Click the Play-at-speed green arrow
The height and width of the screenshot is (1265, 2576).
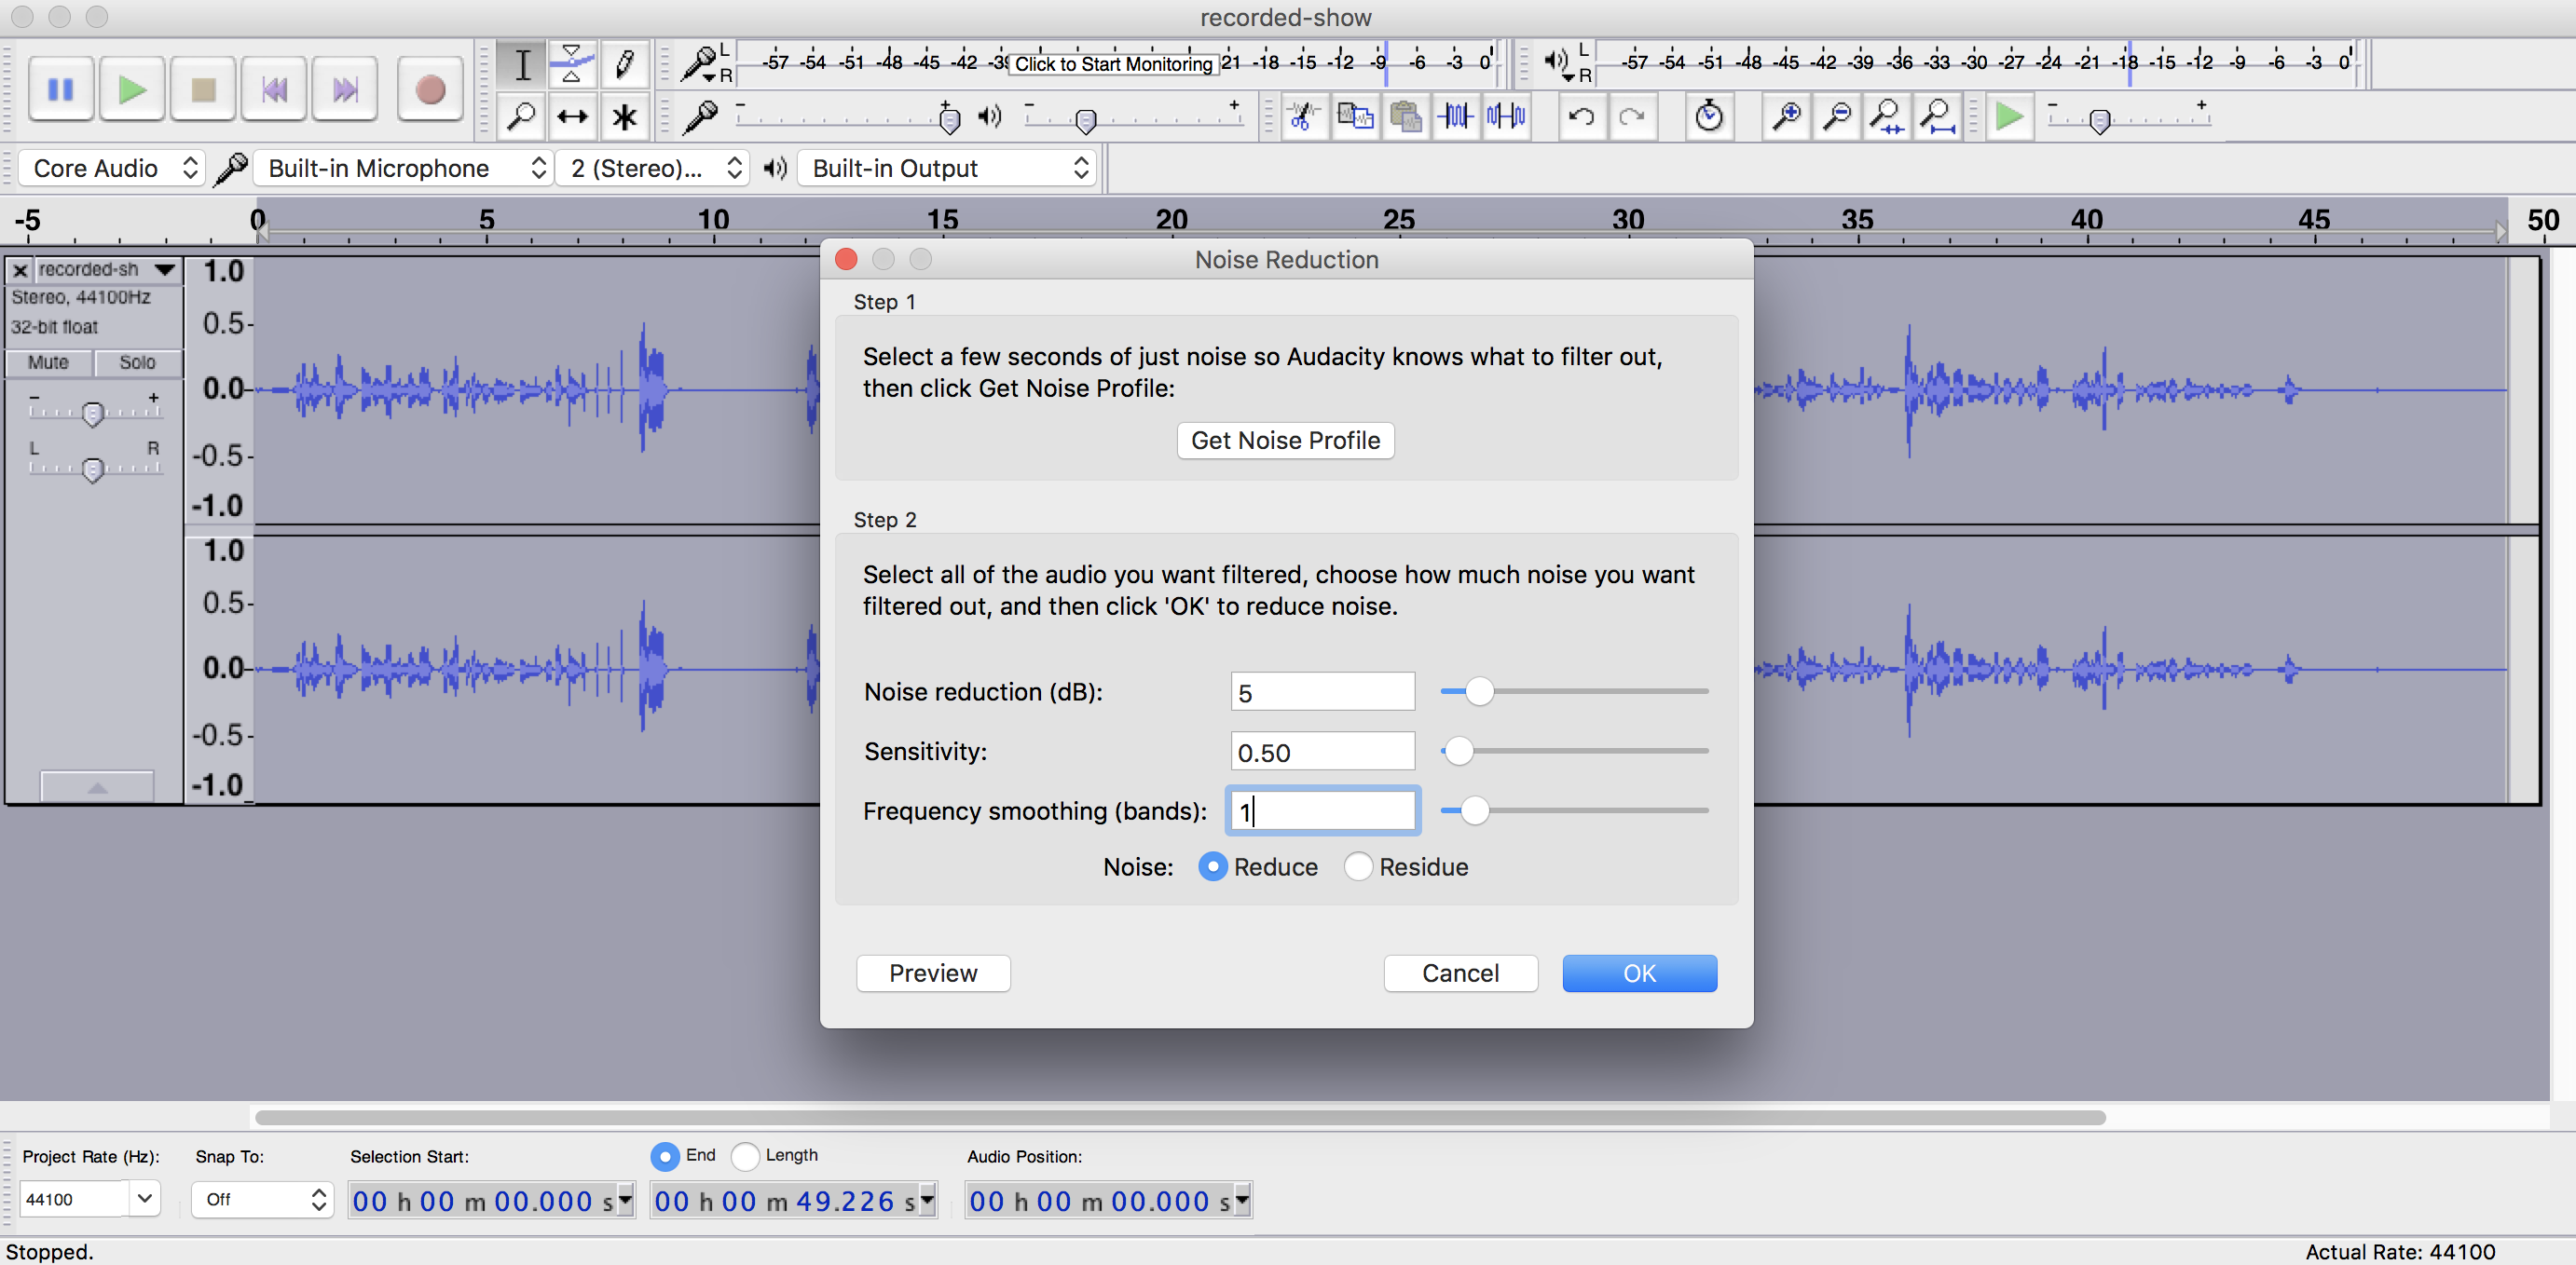2009,117
